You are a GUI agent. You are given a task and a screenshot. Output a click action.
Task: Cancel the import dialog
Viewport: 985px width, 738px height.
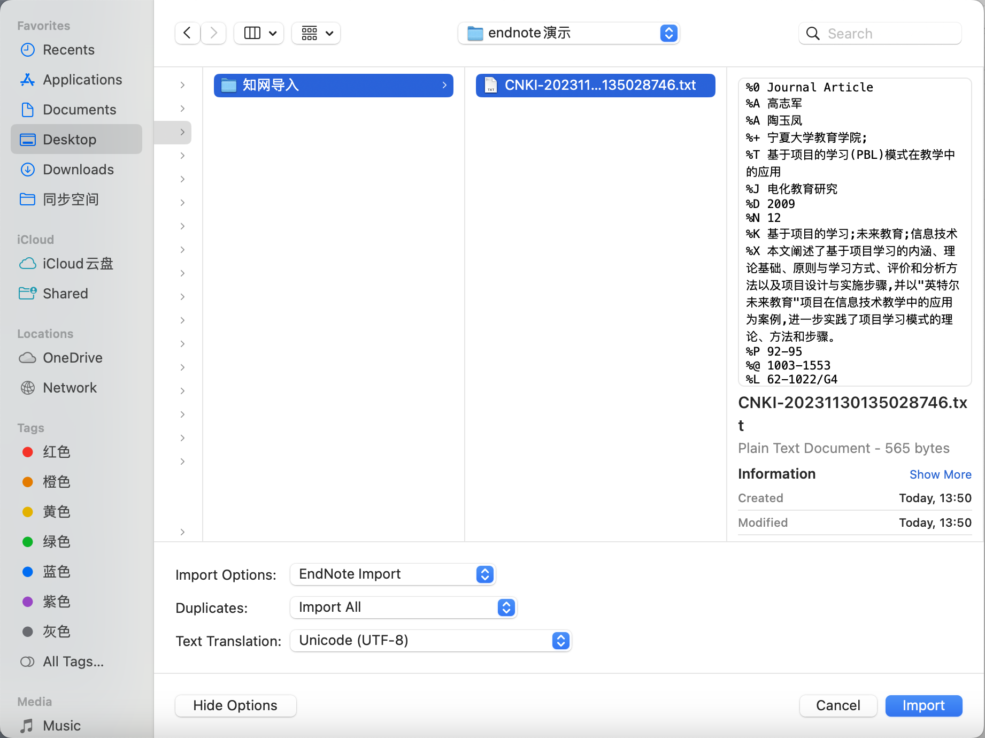coord(837,705)
